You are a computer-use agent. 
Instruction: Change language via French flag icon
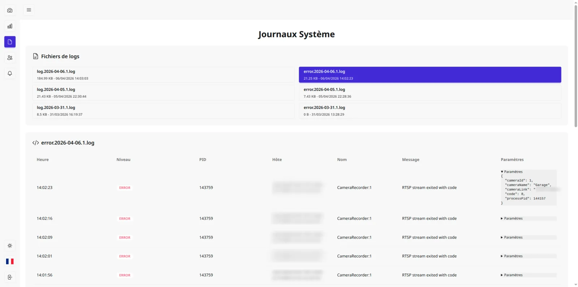point(10,261)
